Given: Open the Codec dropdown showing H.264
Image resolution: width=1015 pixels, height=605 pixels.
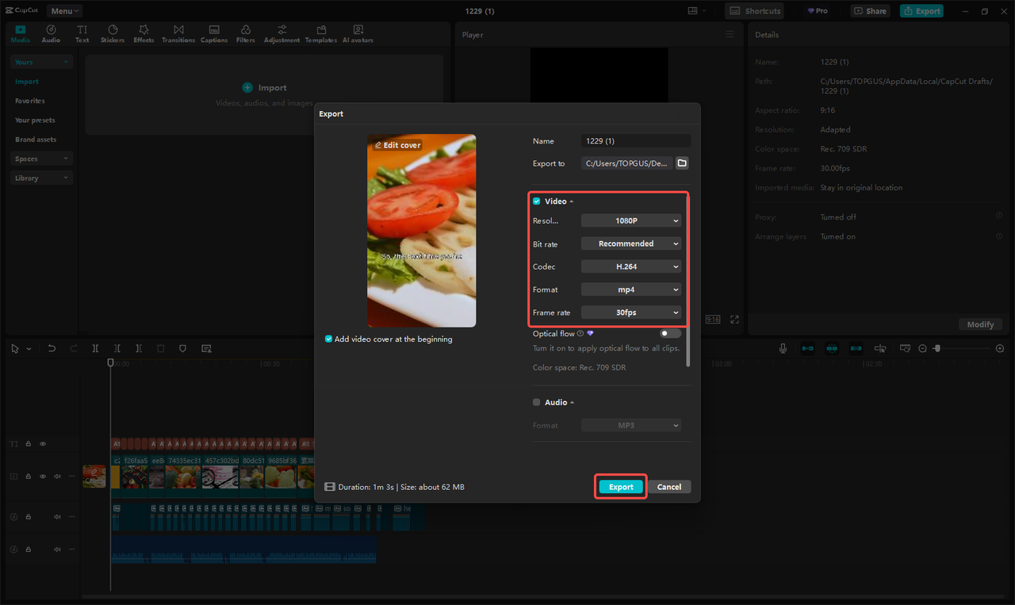Looking at the screenshot, I should (631, 266).
